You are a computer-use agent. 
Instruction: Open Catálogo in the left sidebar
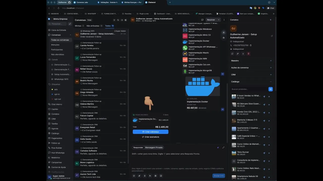tap(55, 133)
